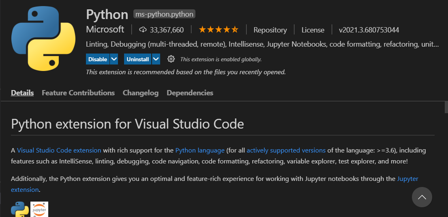Open the Changelog tab
Screen dimensions: 448x217
click(141, 93)
